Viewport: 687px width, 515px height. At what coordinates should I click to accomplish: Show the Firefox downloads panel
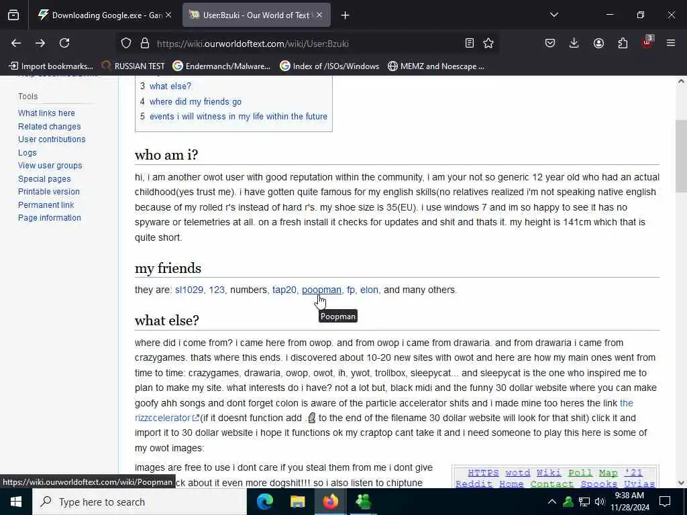tap(574, 43)
